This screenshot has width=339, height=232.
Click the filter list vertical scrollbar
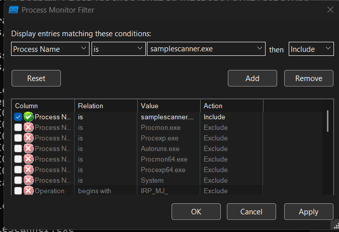point(328,121)
